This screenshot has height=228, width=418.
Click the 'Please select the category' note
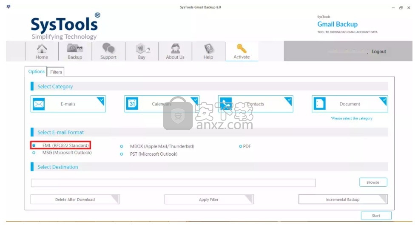[x=351, y=118]
